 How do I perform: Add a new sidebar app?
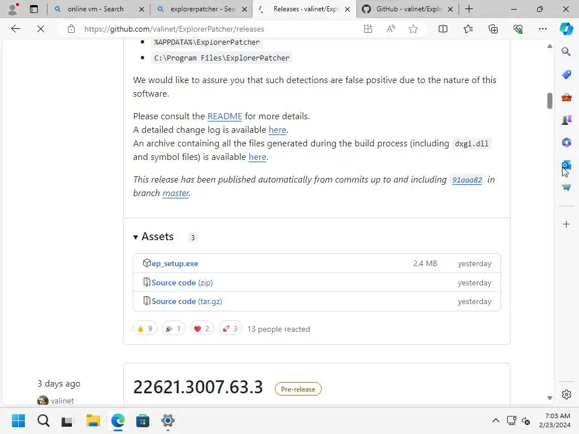tap(566, 224)
